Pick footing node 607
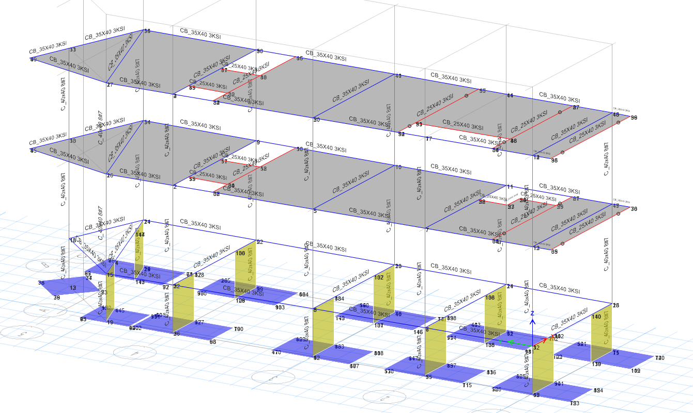The image size is (693, 413). coord(355,366)
